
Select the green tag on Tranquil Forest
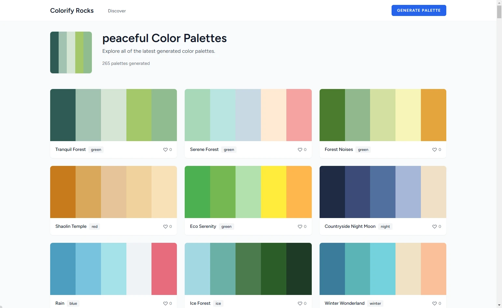click(96, 150)
